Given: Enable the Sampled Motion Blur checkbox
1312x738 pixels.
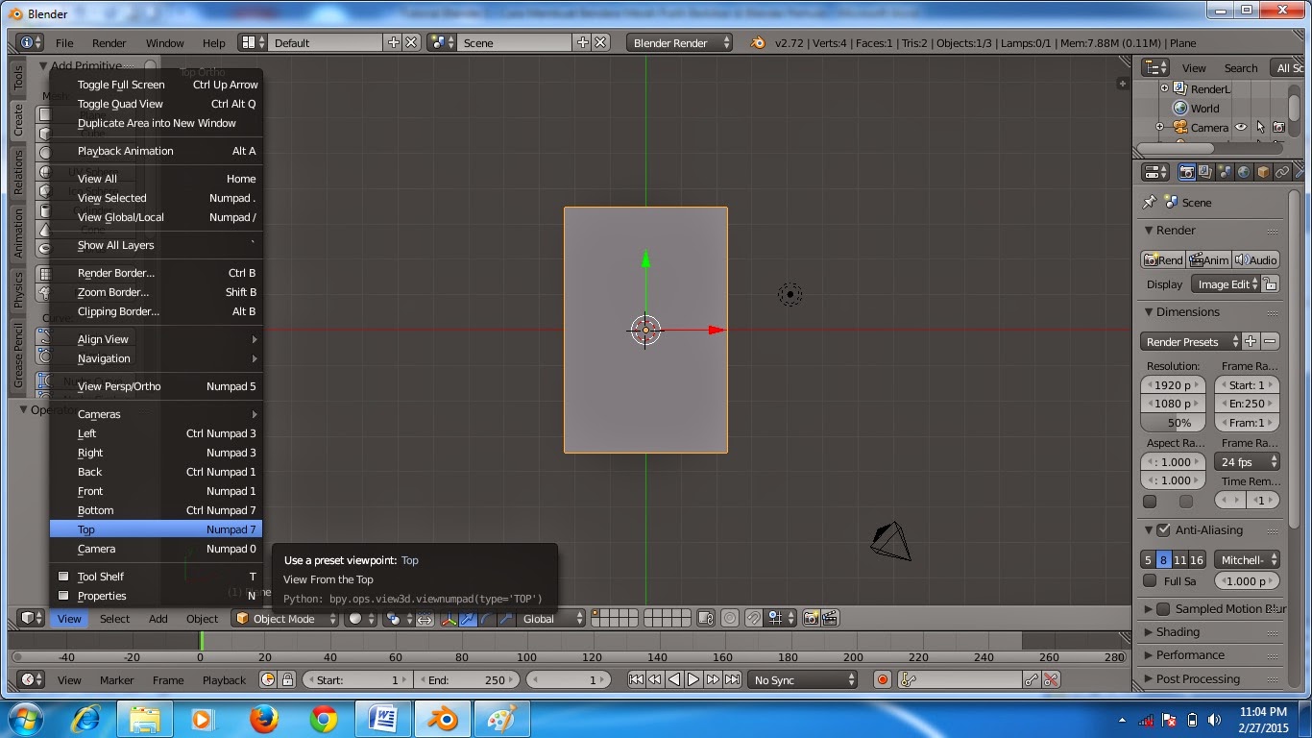Looking at the screenshot, I should (x=1163, y=609).
